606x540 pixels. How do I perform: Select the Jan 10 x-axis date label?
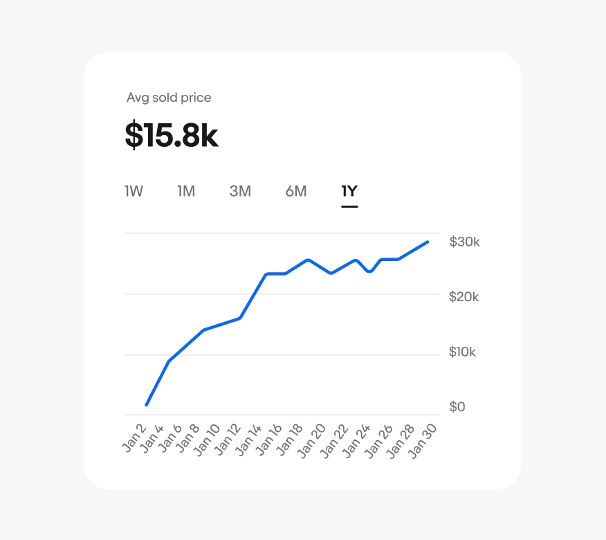(x=206, y=440)
